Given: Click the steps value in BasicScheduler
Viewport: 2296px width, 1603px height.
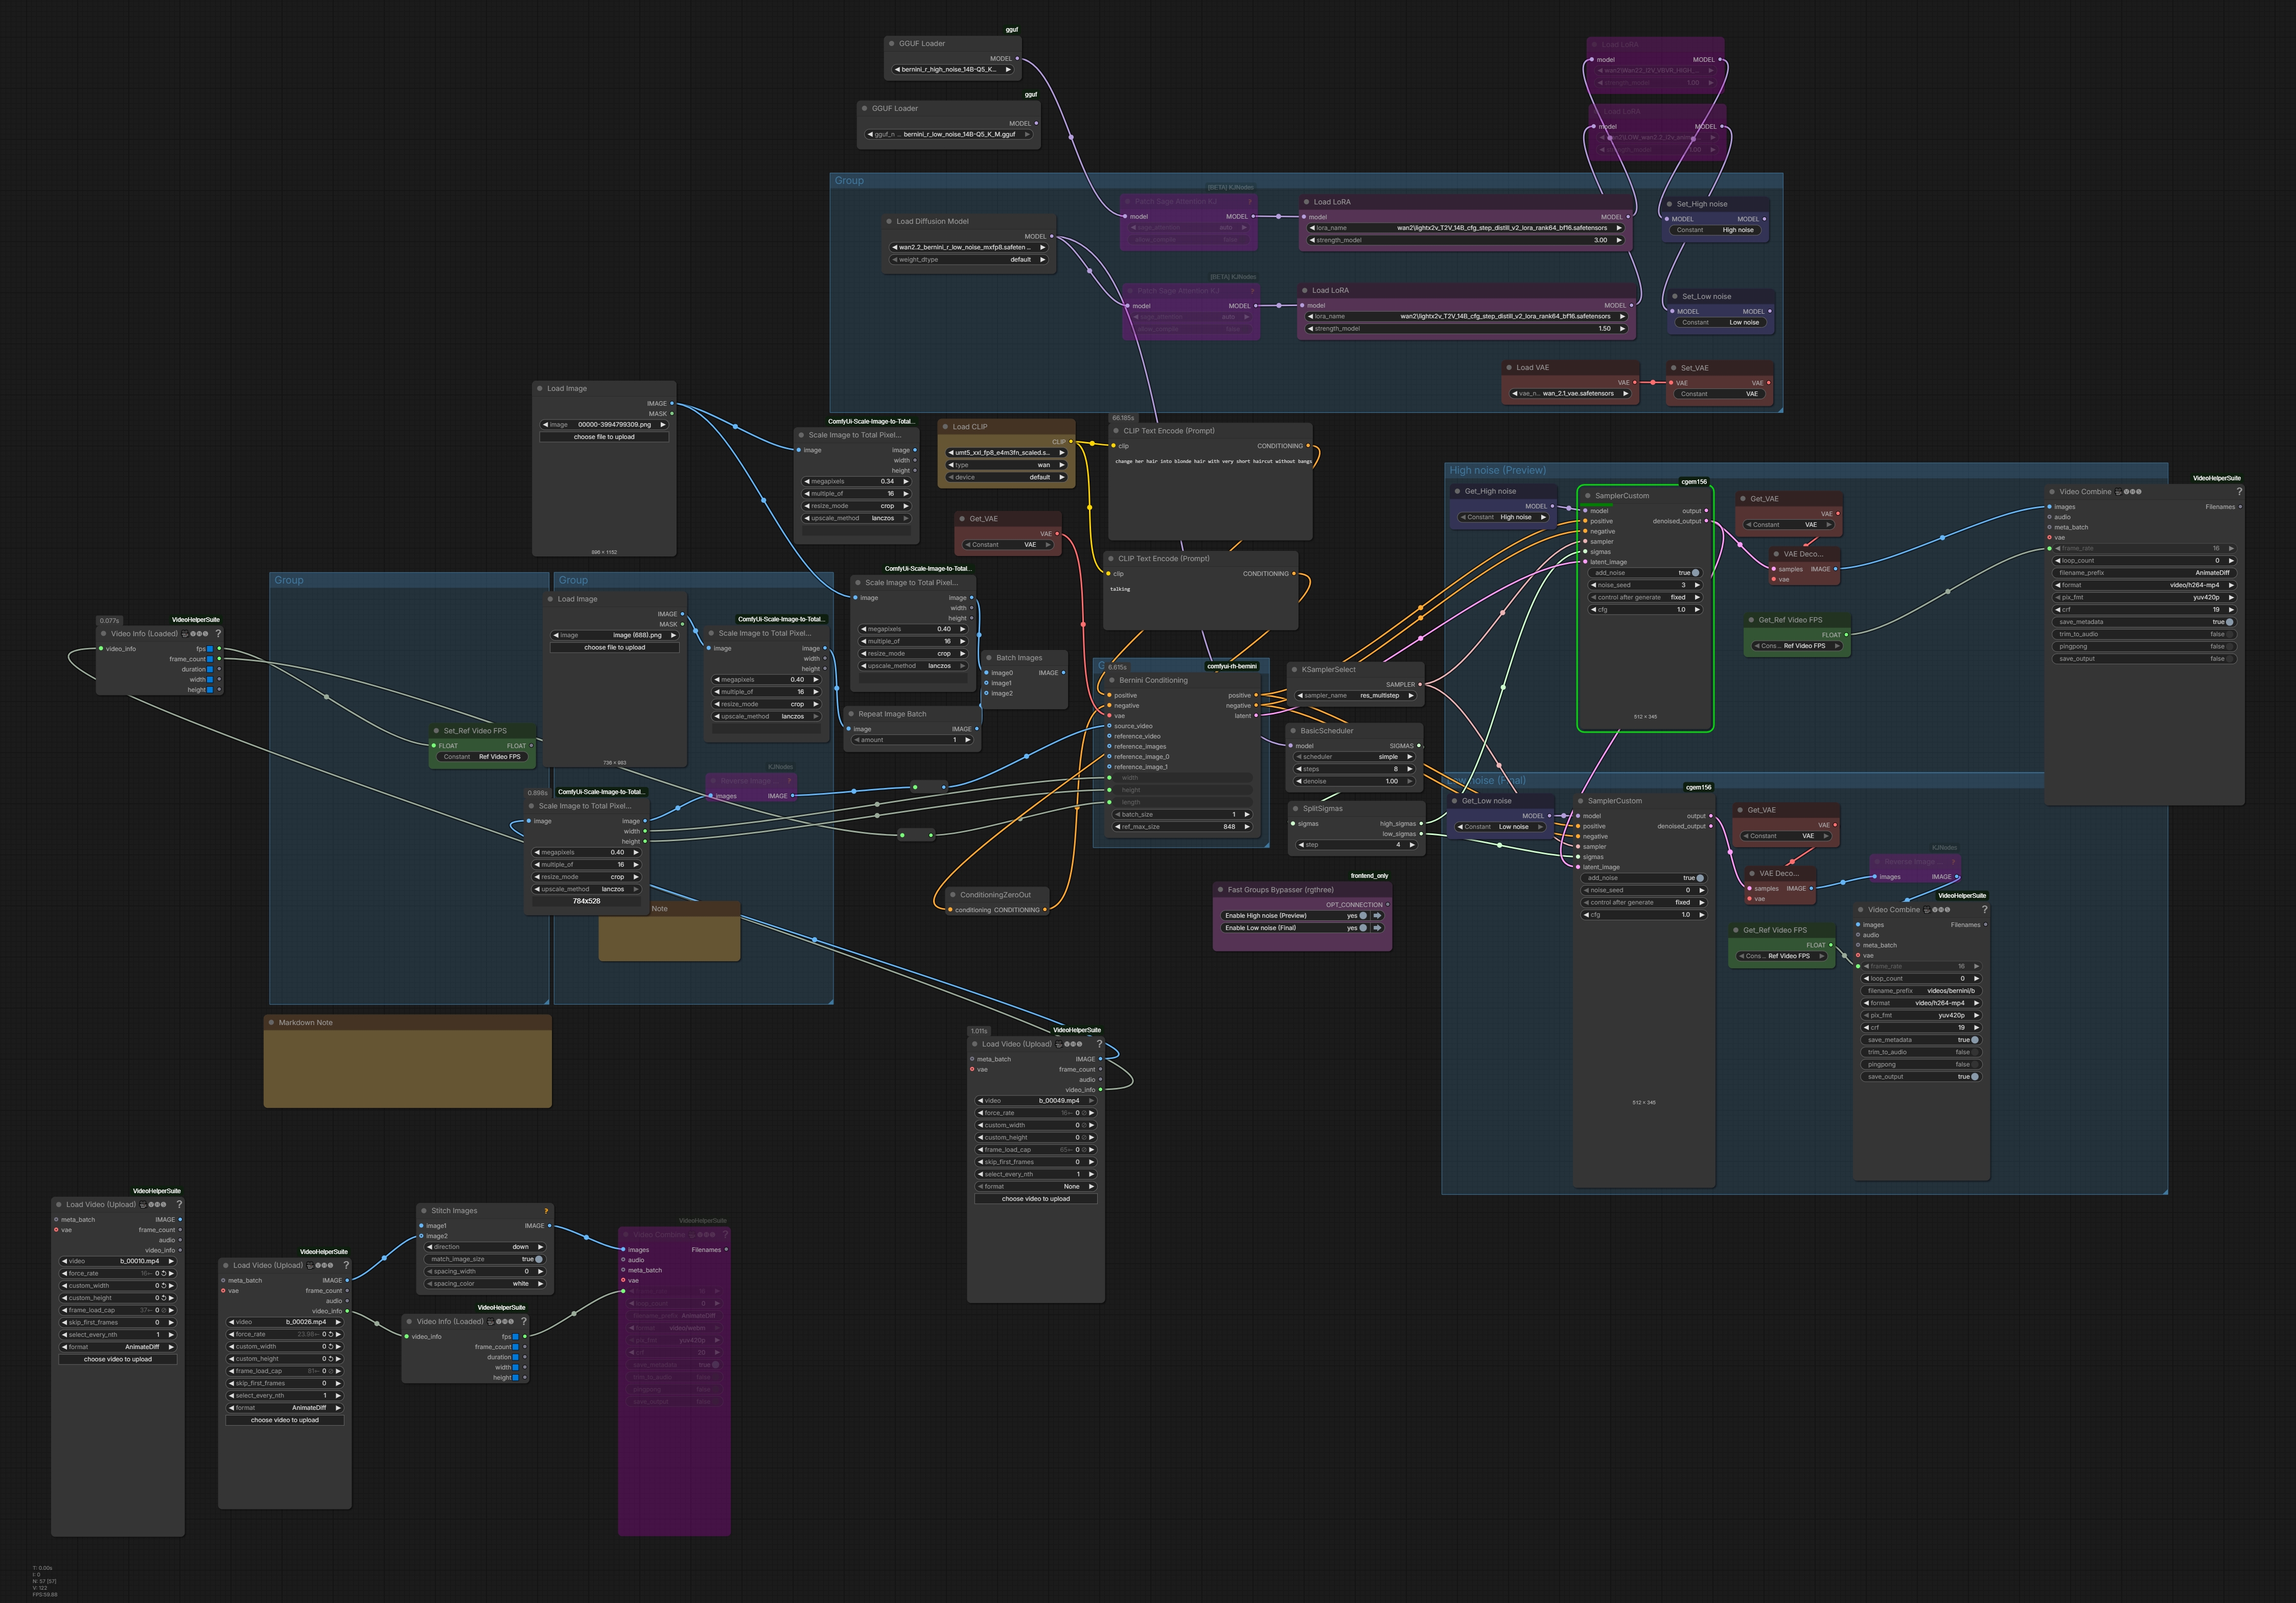Looking at the screenshot, I should pyautogui.click(x=1355, y=769).
